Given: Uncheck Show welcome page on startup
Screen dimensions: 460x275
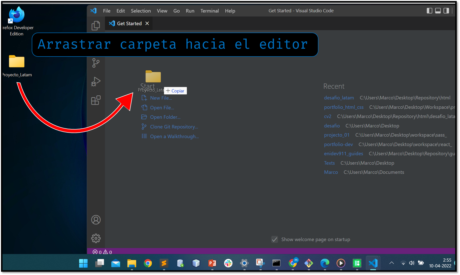Looking at the screenshot, I should pyautogui.click(x=275, y=239).
